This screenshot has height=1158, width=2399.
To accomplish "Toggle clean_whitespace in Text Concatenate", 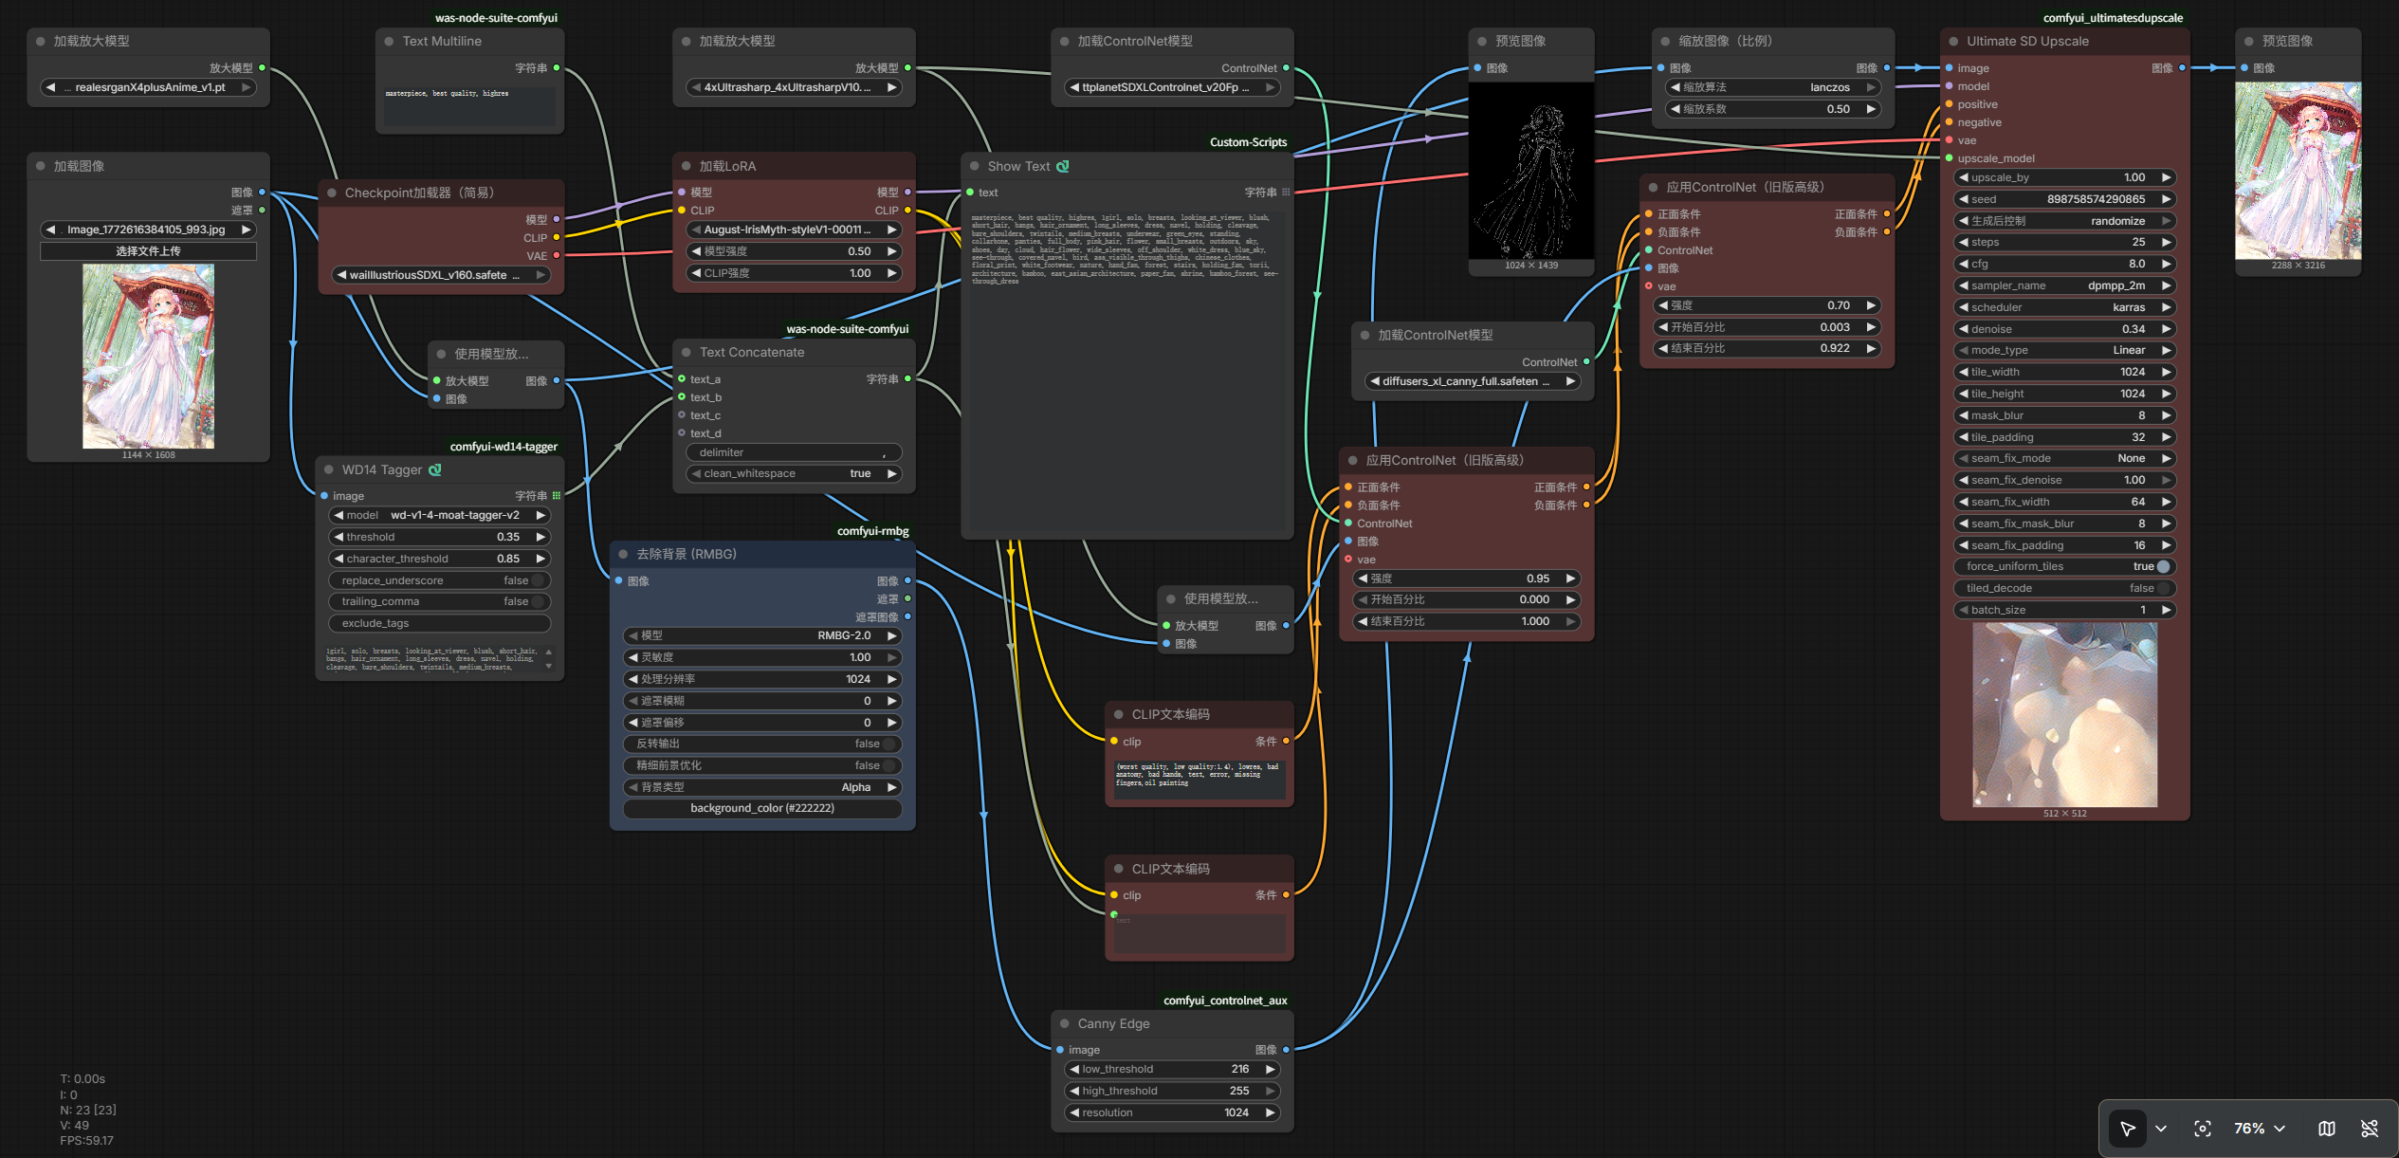I will click(x=794, y=473).
